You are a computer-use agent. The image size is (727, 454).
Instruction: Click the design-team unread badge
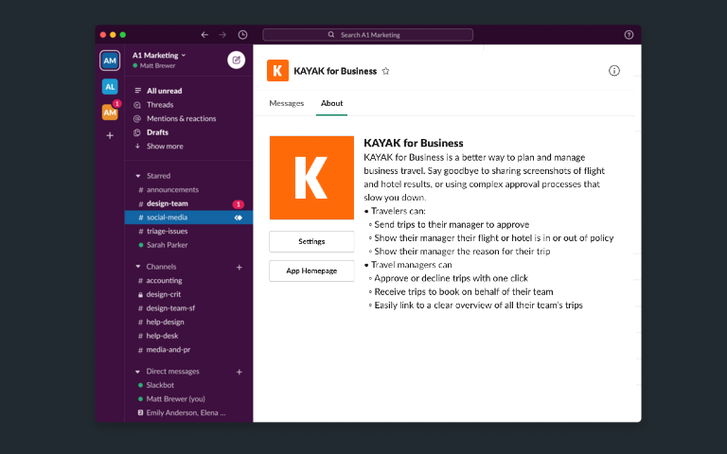pyautogui.click(x=238, y=204)
